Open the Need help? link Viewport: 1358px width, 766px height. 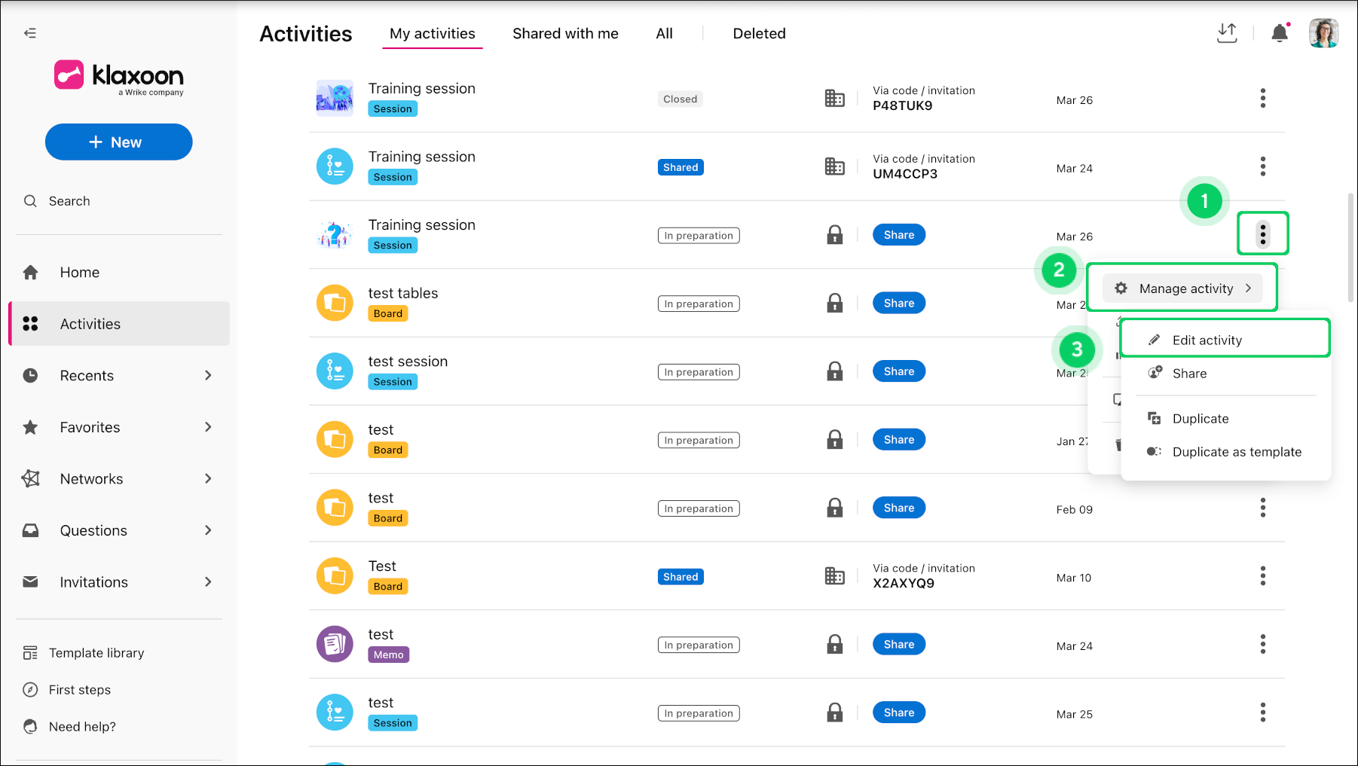pyautogui.click(x=82, y=727)
